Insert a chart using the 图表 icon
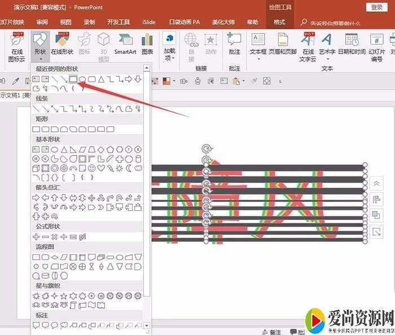Screen dimensions: 395x335 coord(147,44)
